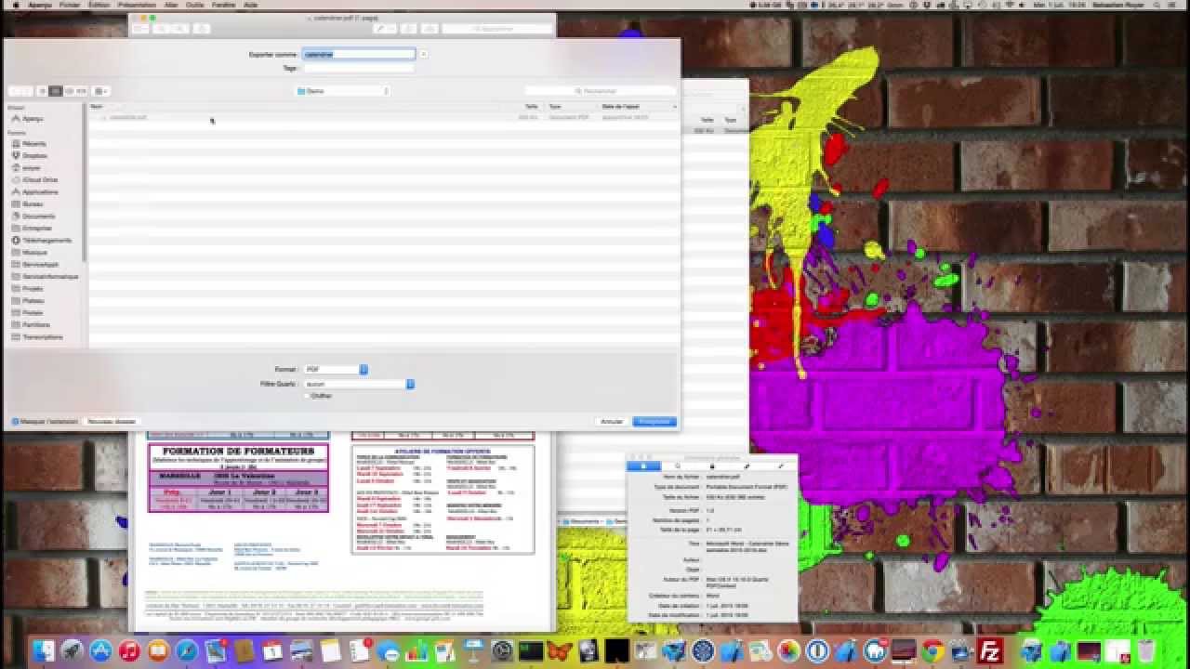Open the Format dropdown showing PDF
The height and width of the screenshot is (669, 1190).
pyautogui.click(x=336, y=370)
